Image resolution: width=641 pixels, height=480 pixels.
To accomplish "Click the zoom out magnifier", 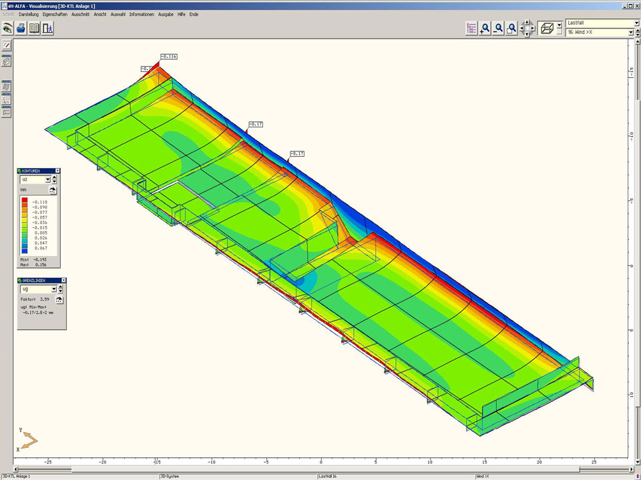I will 498,28.
